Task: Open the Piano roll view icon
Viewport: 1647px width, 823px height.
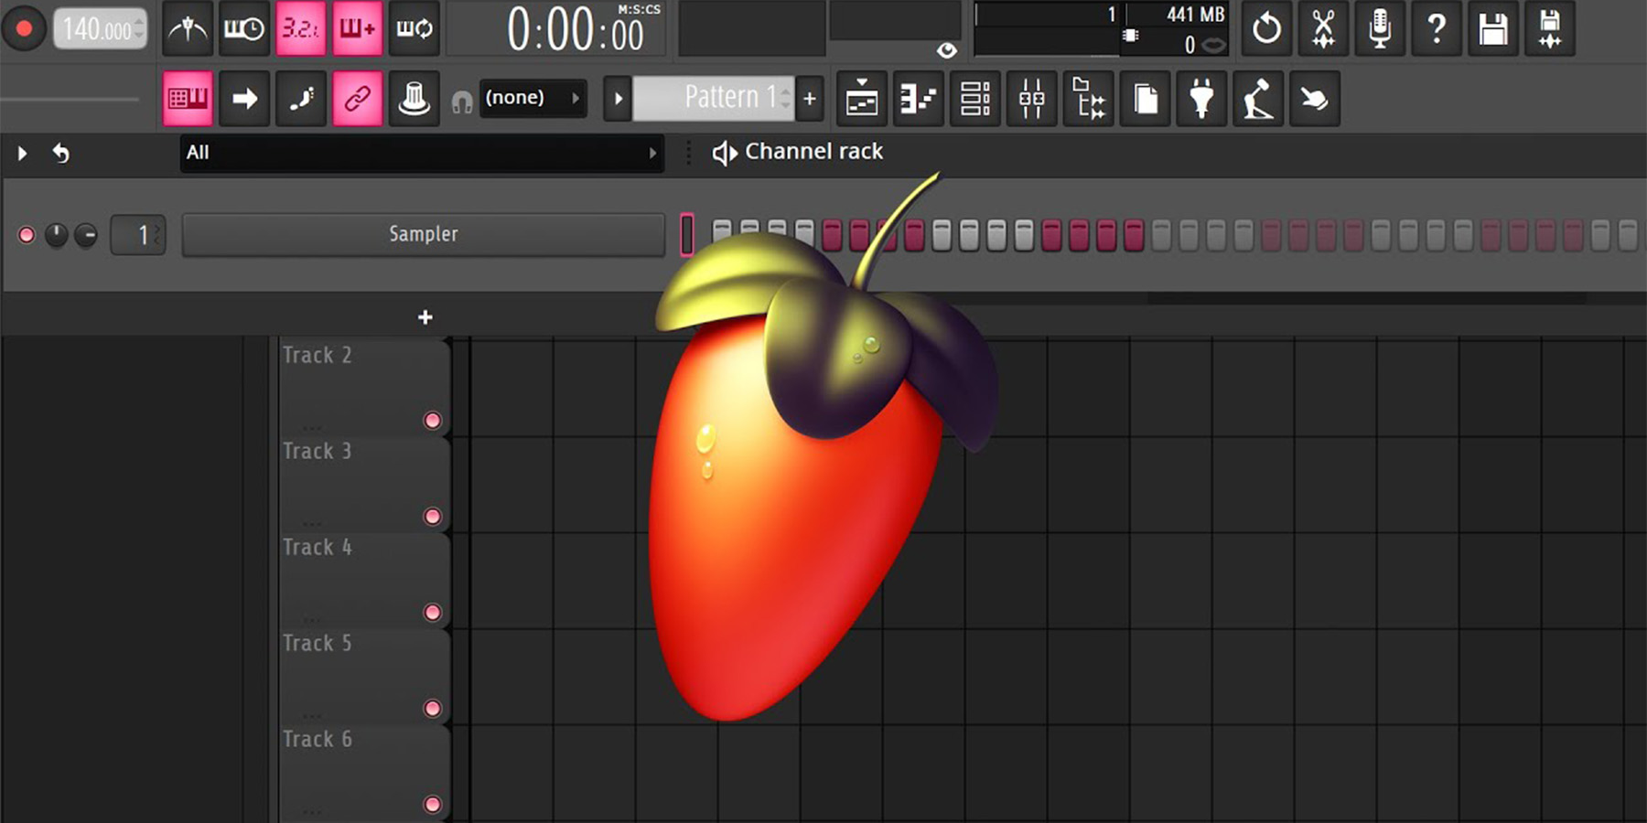Action: click(918, 99)
